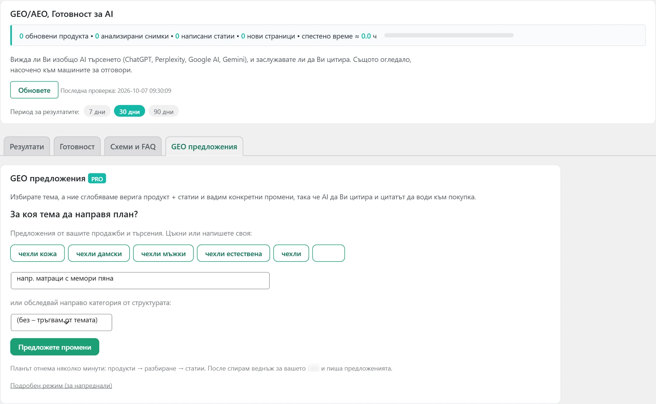Click the '0 обновени продукта' stat
Viewport: 656px width, 404px height.
(54, 36)
